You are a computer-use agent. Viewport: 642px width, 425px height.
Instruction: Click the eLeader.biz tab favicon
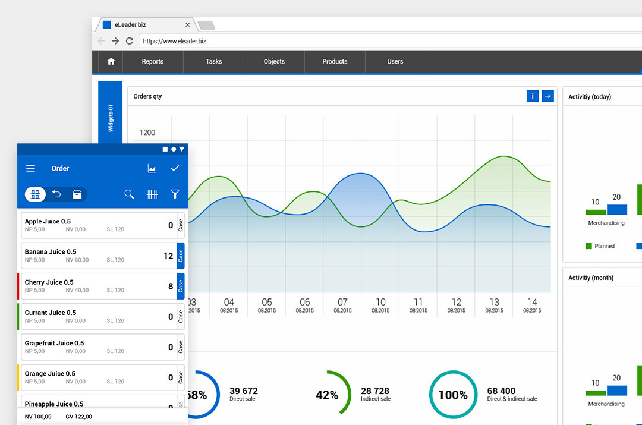coord(107,24)
